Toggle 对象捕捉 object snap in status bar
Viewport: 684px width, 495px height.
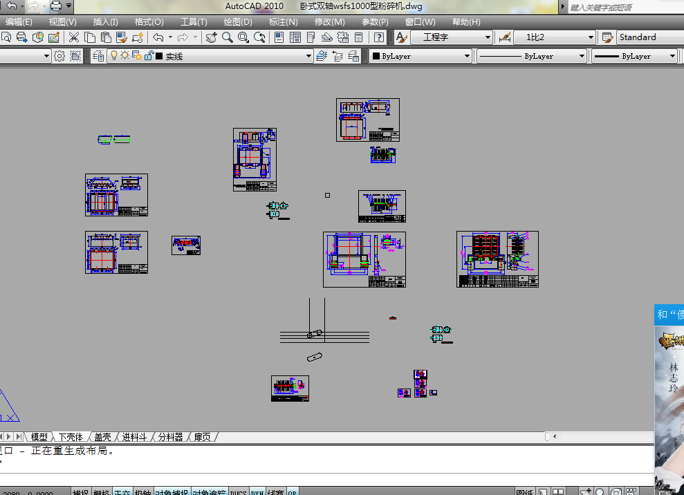(x=172, y=492)
